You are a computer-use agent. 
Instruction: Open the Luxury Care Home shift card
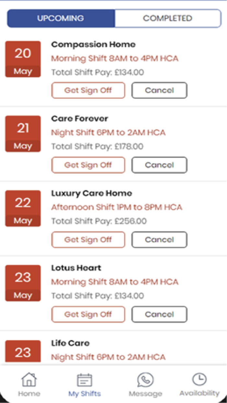tap(91, 193)
